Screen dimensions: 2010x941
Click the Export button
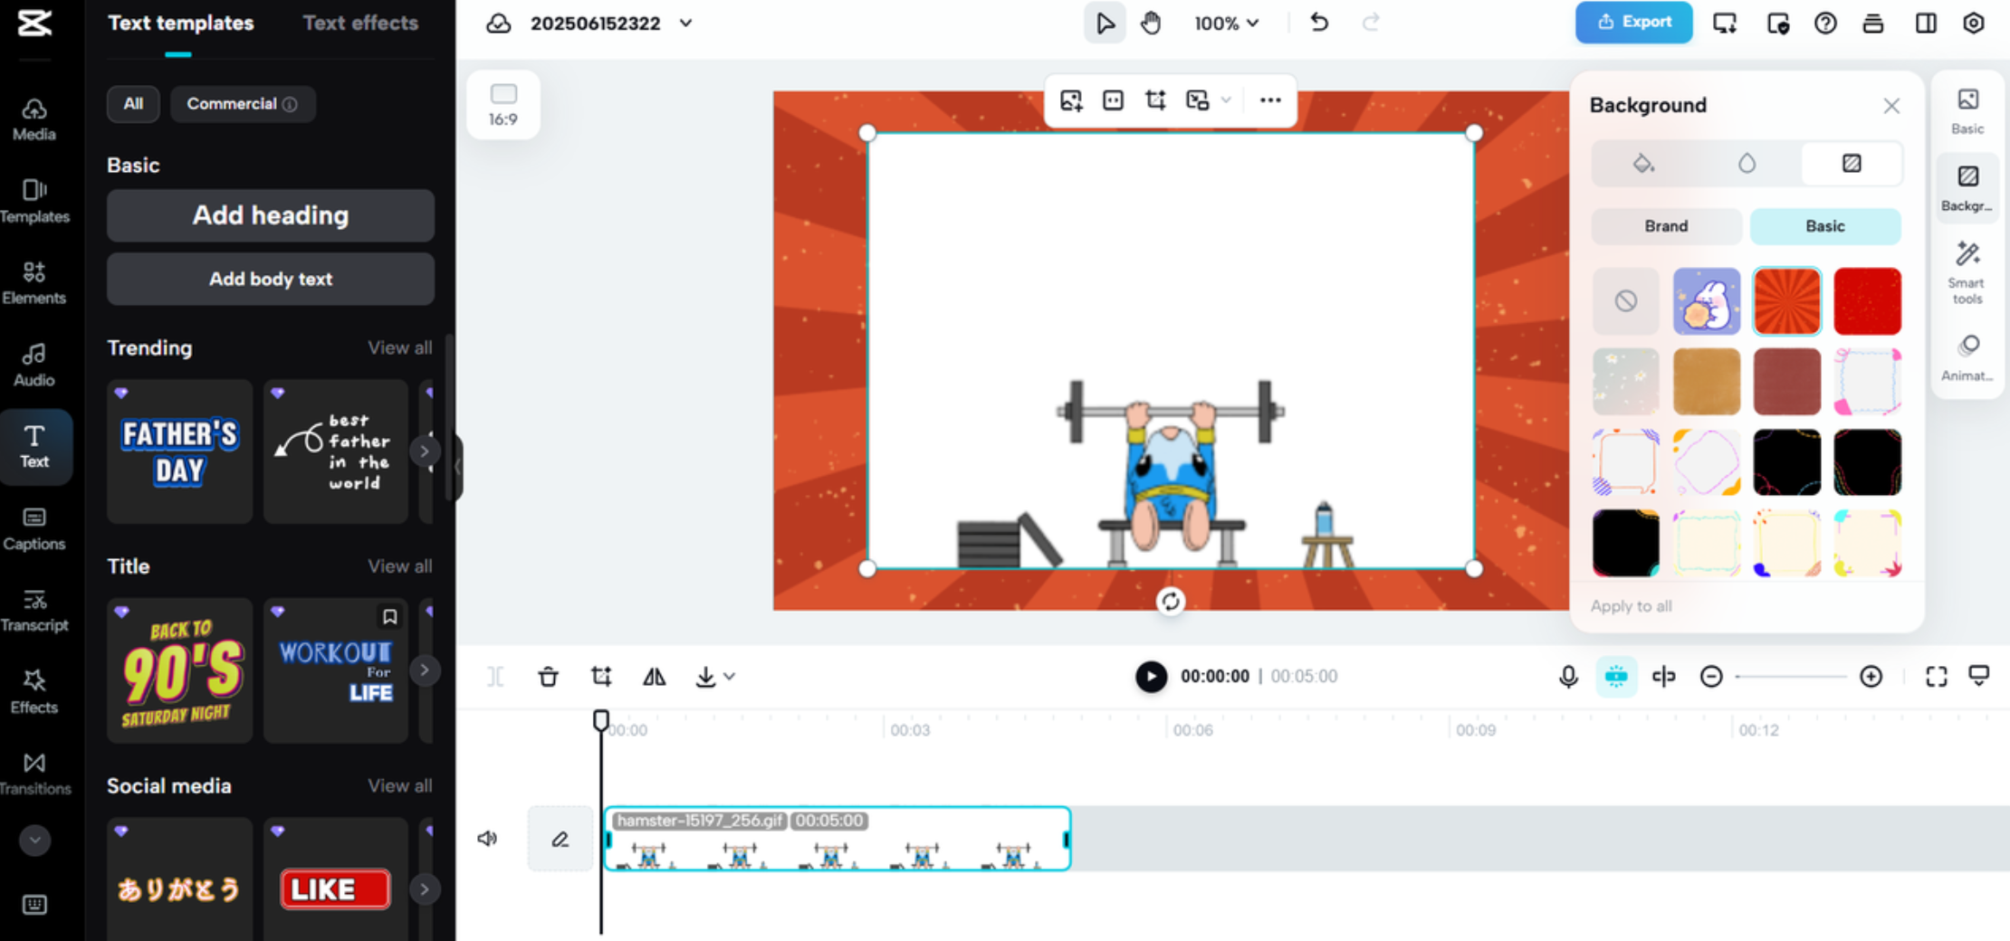pyautogui.click(x=1633, y=23)
